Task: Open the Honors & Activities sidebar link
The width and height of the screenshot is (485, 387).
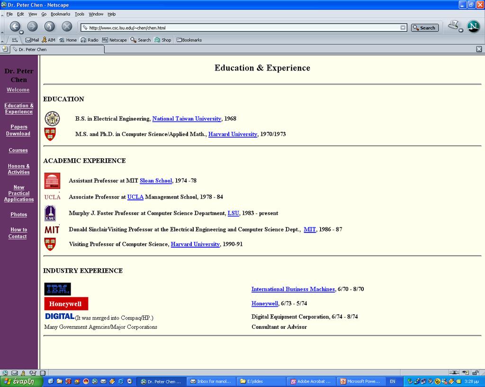Action: coord(18,169)
